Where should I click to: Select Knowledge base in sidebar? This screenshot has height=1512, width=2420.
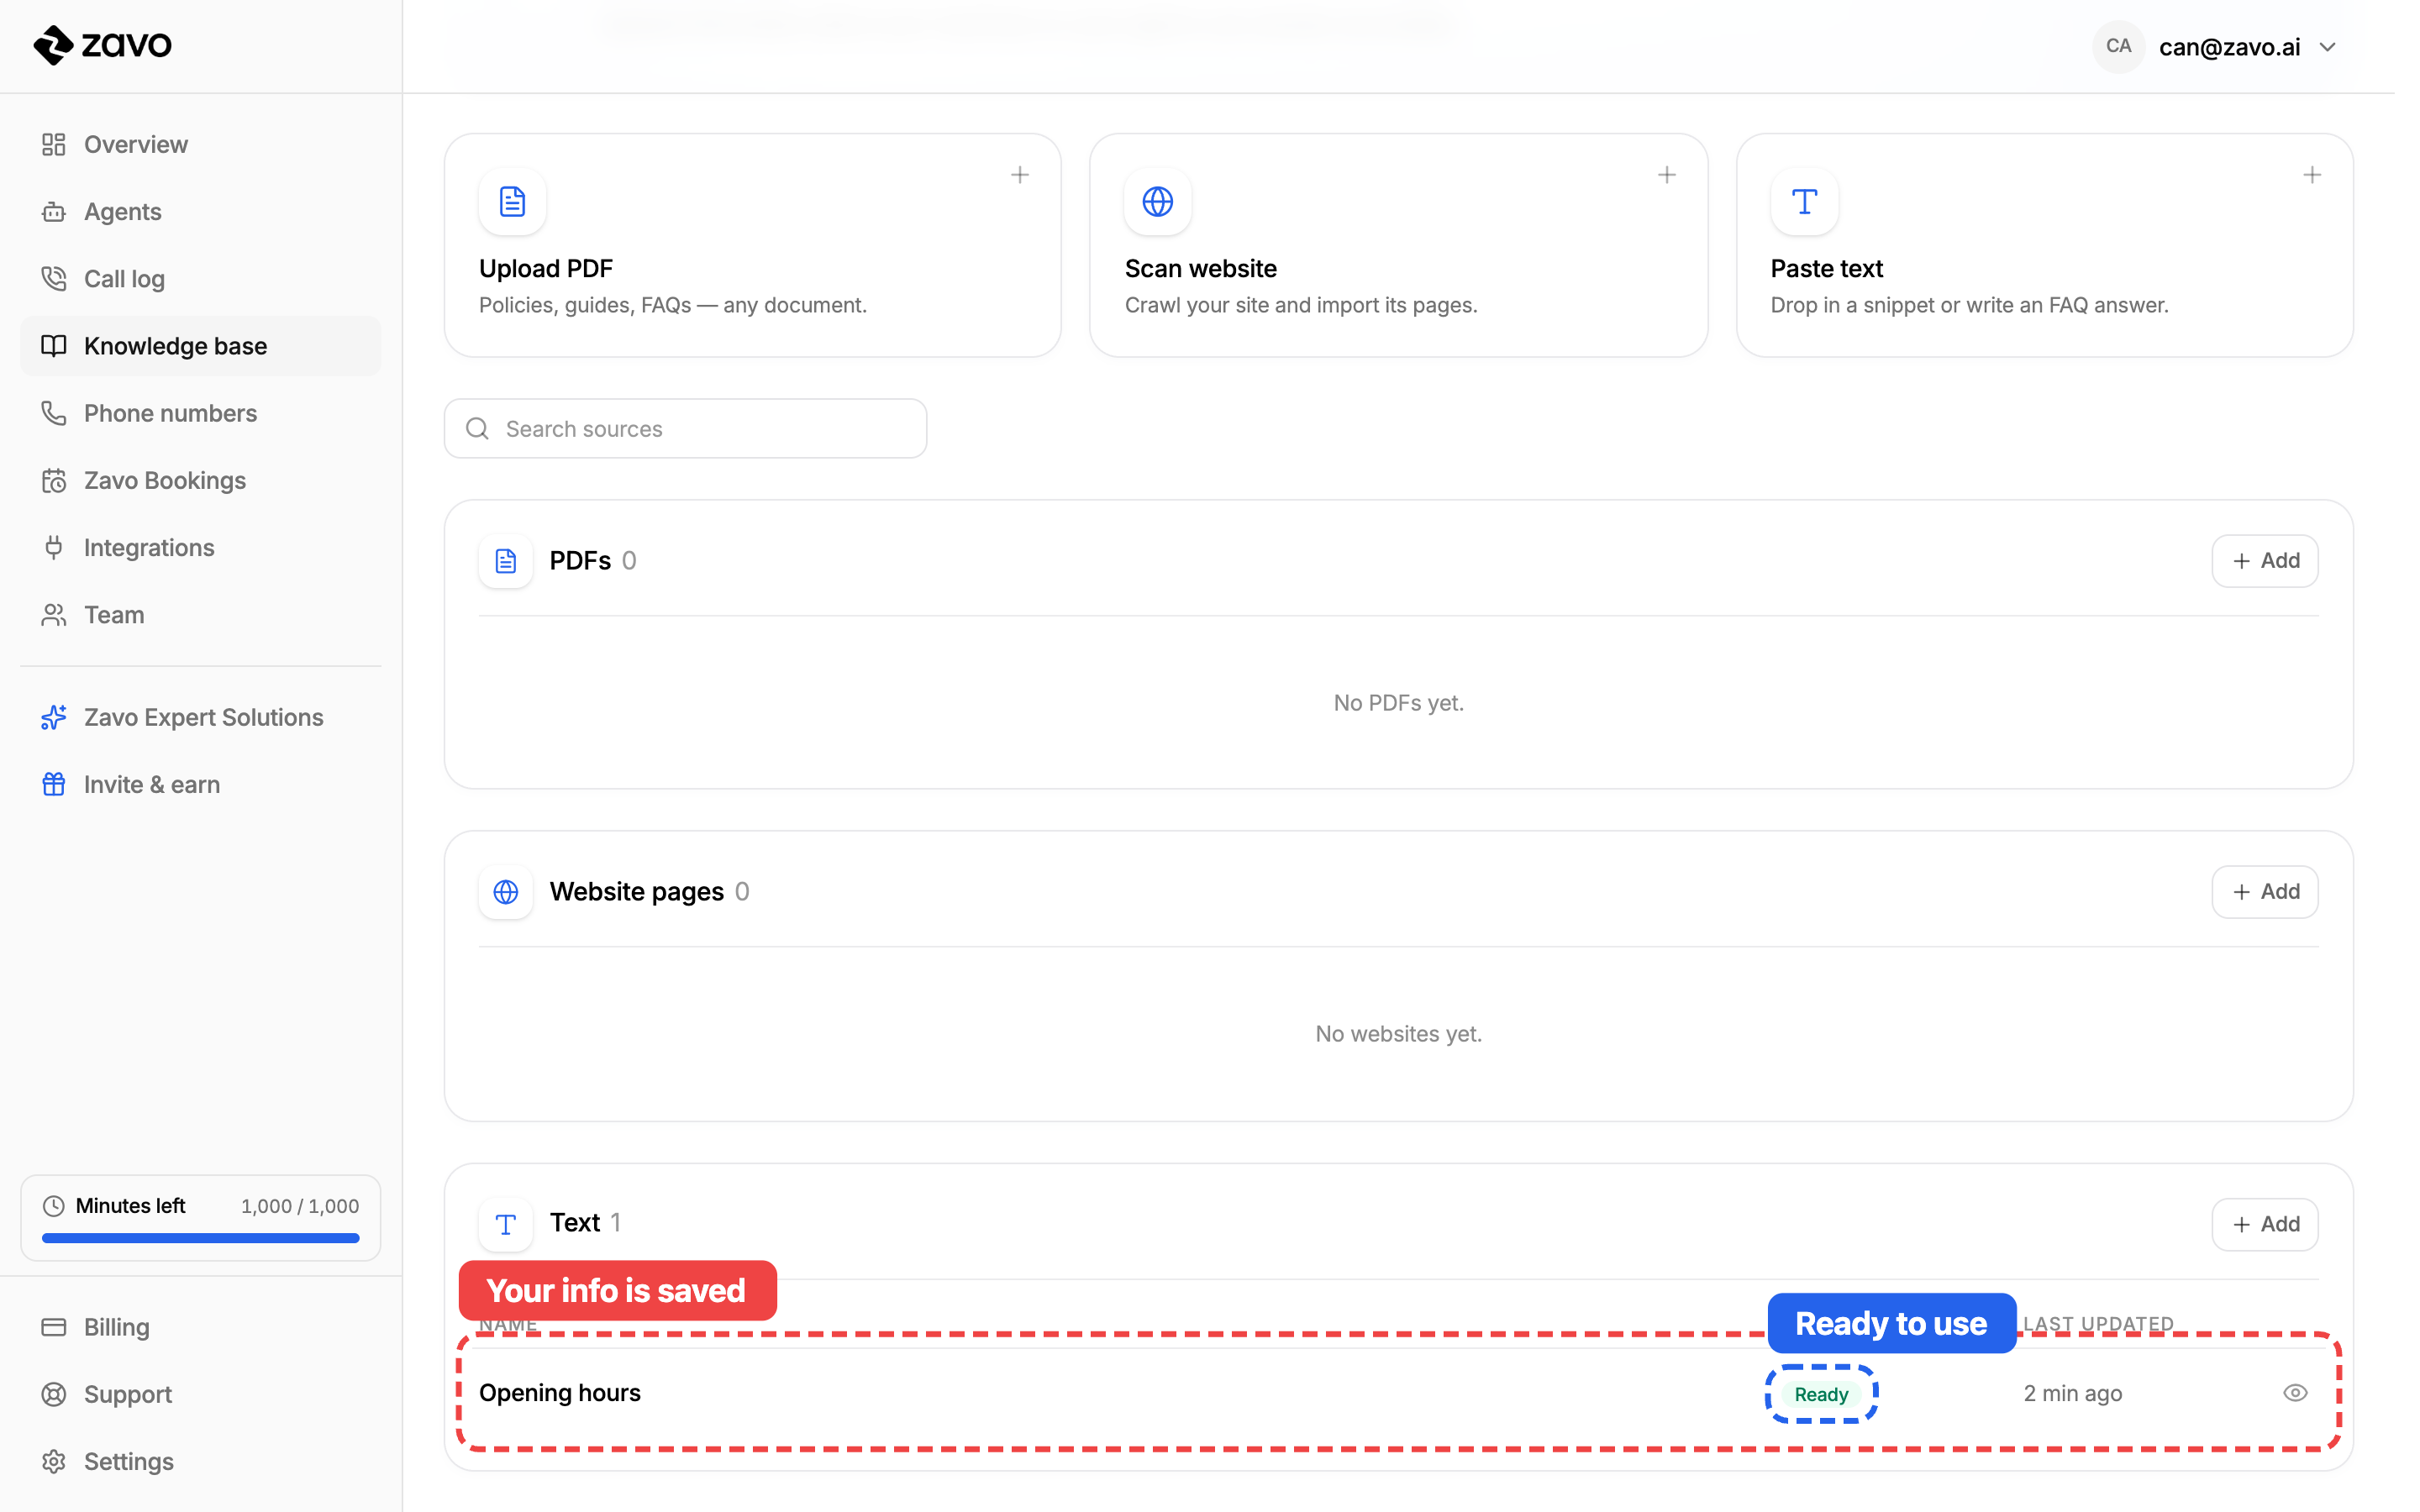coord(200,346)
